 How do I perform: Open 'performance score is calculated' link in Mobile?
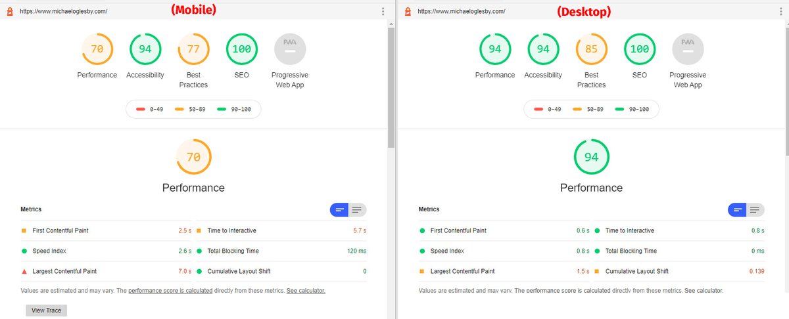(x=170, y=291)
